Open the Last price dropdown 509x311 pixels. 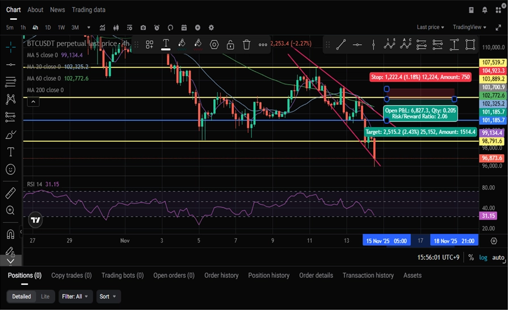(431, 27)
